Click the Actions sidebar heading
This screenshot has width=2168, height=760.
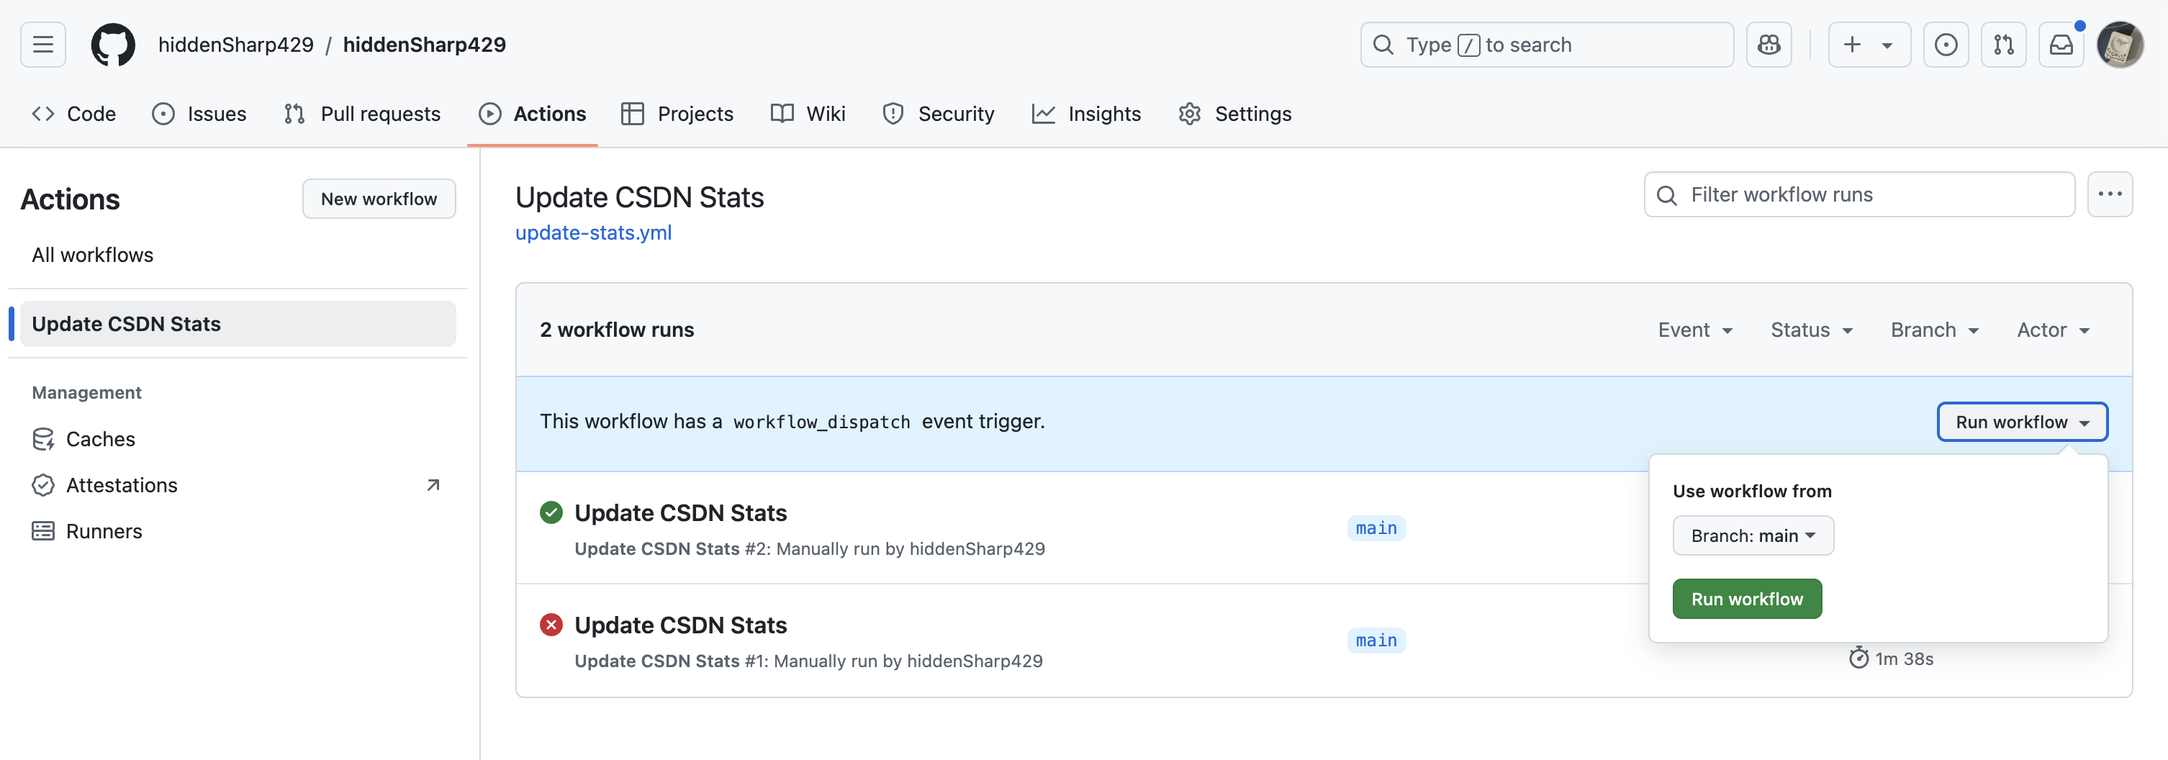coord(70,199)
